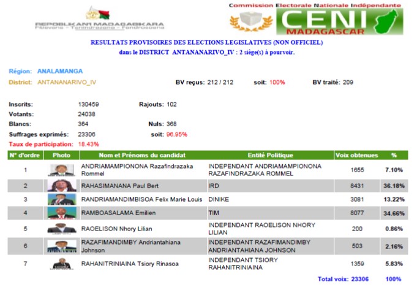Screen dimensions: 417x290
Task: Click political entity IRD
Action: click(x=214, y=186)
